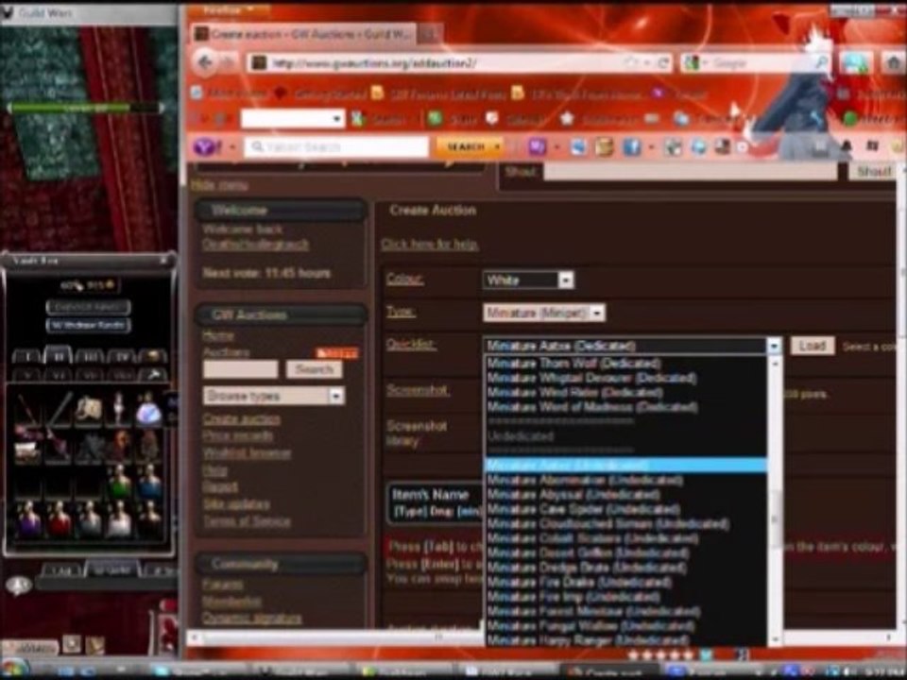Select the purple armor figure in vault
This screenshot has height=680, width=907.
(27, 518)
